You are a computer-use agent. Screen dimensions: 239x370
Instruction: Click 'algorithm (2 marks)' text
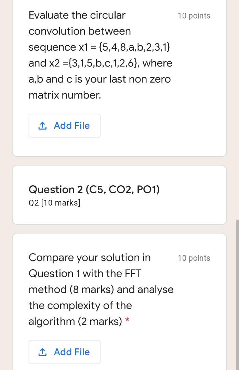pyautogui.click(x=75, y=322)
